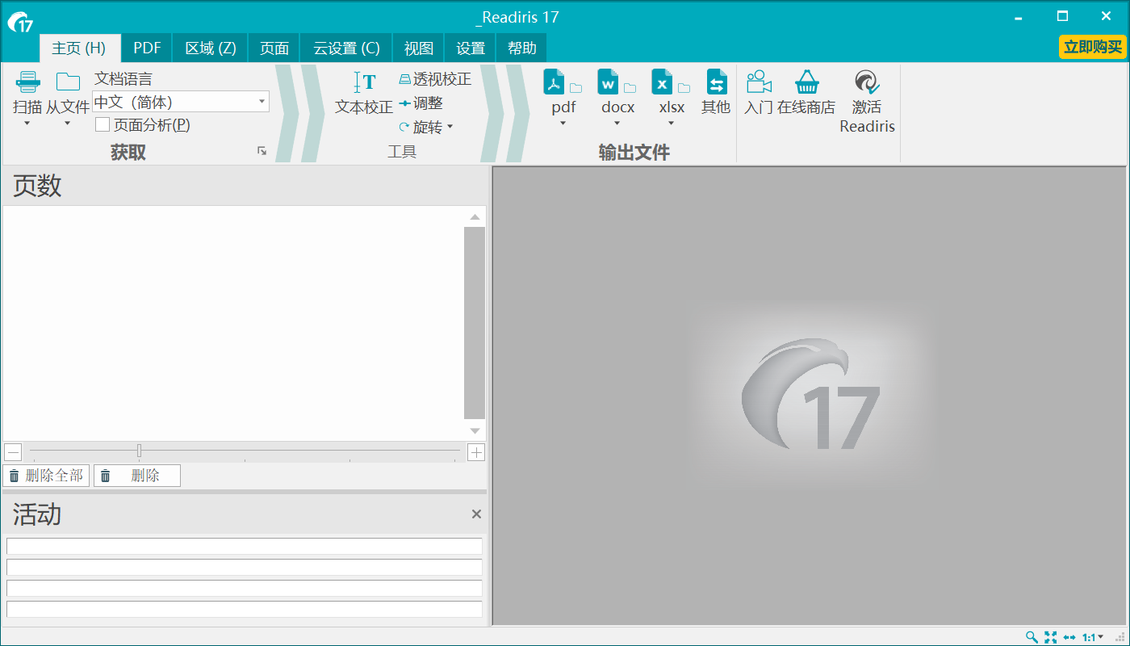Click the Delete All (删除全部) button
This screenshot has height=646, width=1130.
point(46,476)
